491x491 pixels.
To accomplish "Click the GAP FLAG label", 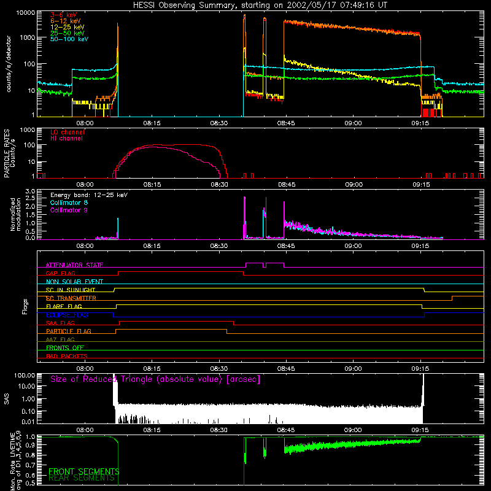I will pyautogui.click(x=60, y=273).
